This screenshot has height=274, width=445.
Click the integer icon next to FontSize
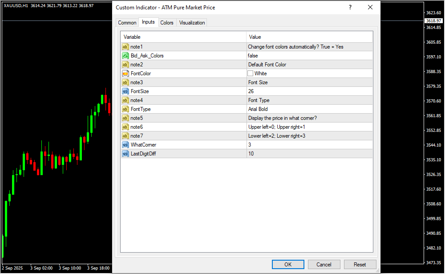click(x=125, y=91)
